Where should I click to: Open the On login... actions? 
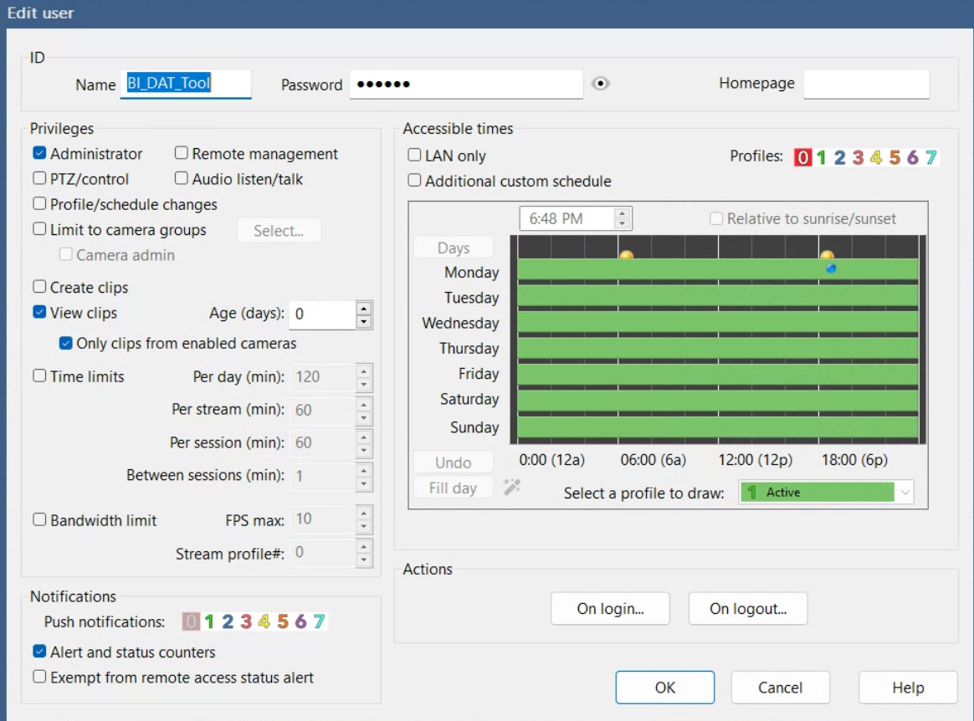[610, 609]
